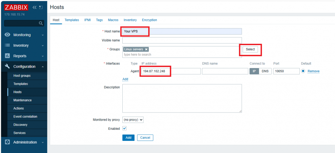Toggle the Enabled checkbox
The height and width of the screenshot is (153, 335).
tap(125, 128)
